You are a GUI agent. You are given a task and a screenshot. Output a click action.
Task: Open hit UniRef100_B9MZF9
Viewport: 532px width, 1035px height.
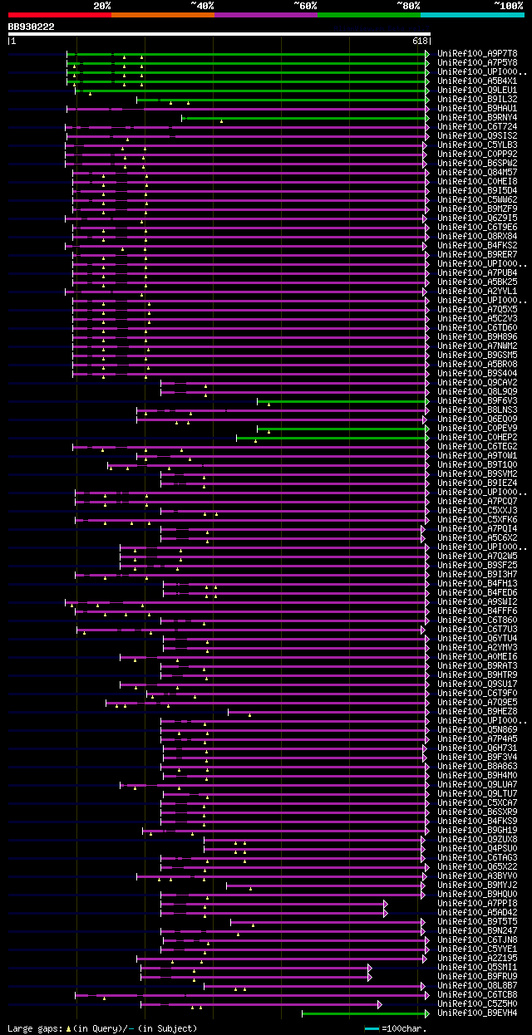(477, 209)
